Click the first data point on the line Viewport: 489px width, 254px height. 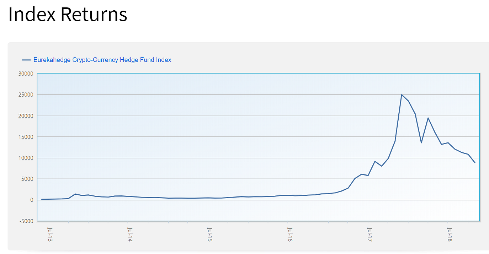pos(42,199)
